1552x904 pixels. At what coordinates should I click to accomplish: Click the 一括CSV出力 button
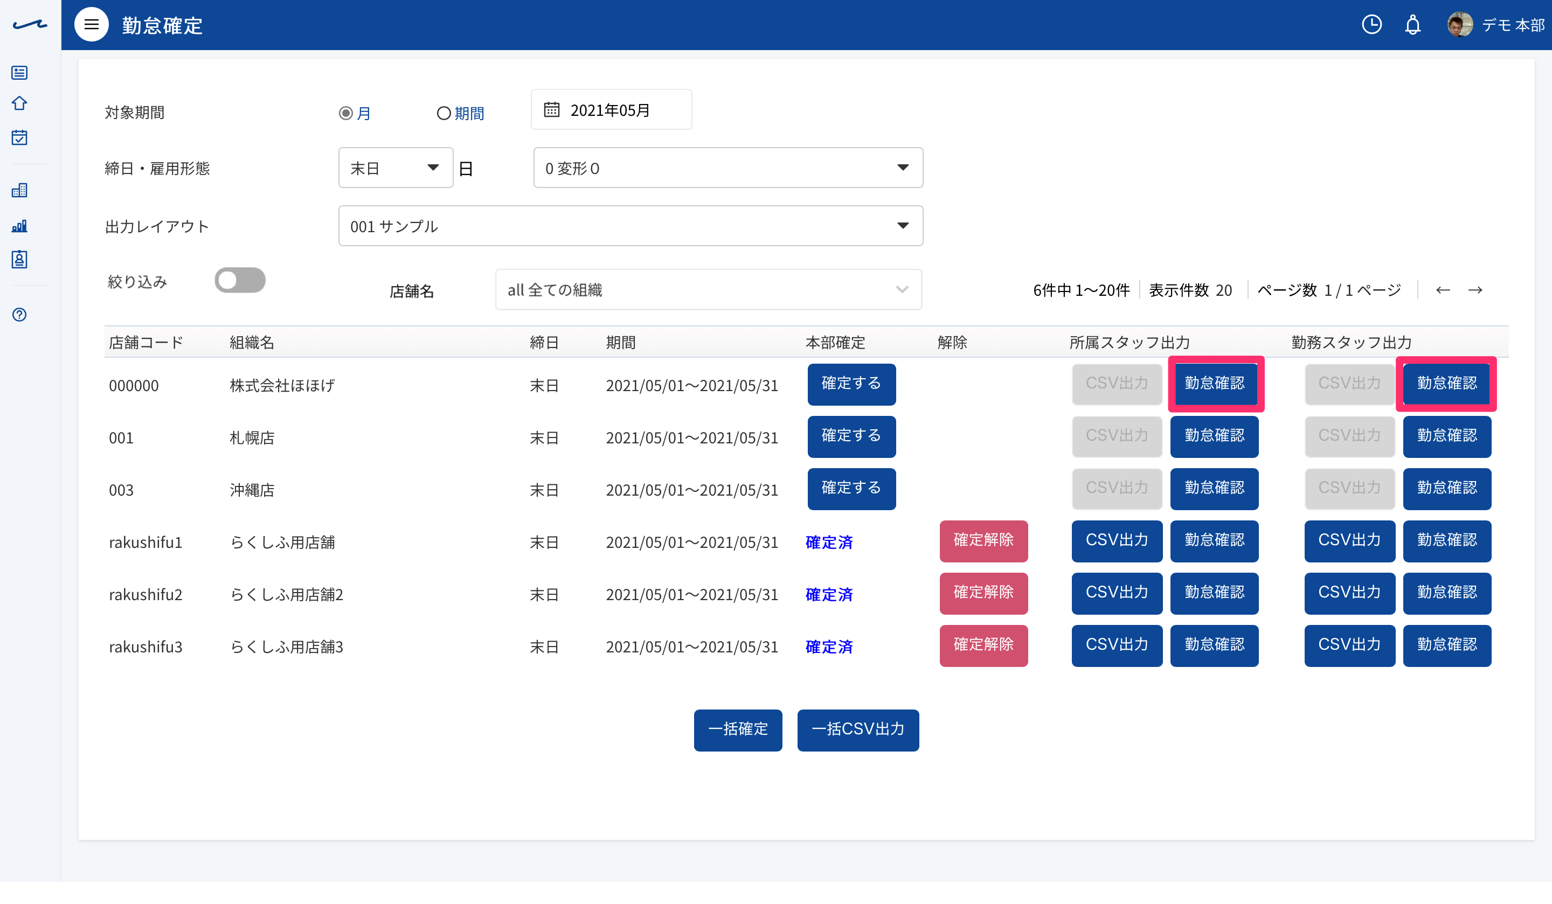click(858, 731)
